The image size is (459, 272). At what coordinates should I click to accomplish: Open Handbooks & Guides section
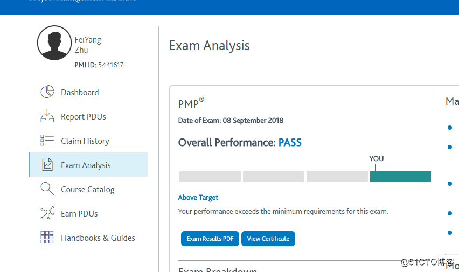88,238
